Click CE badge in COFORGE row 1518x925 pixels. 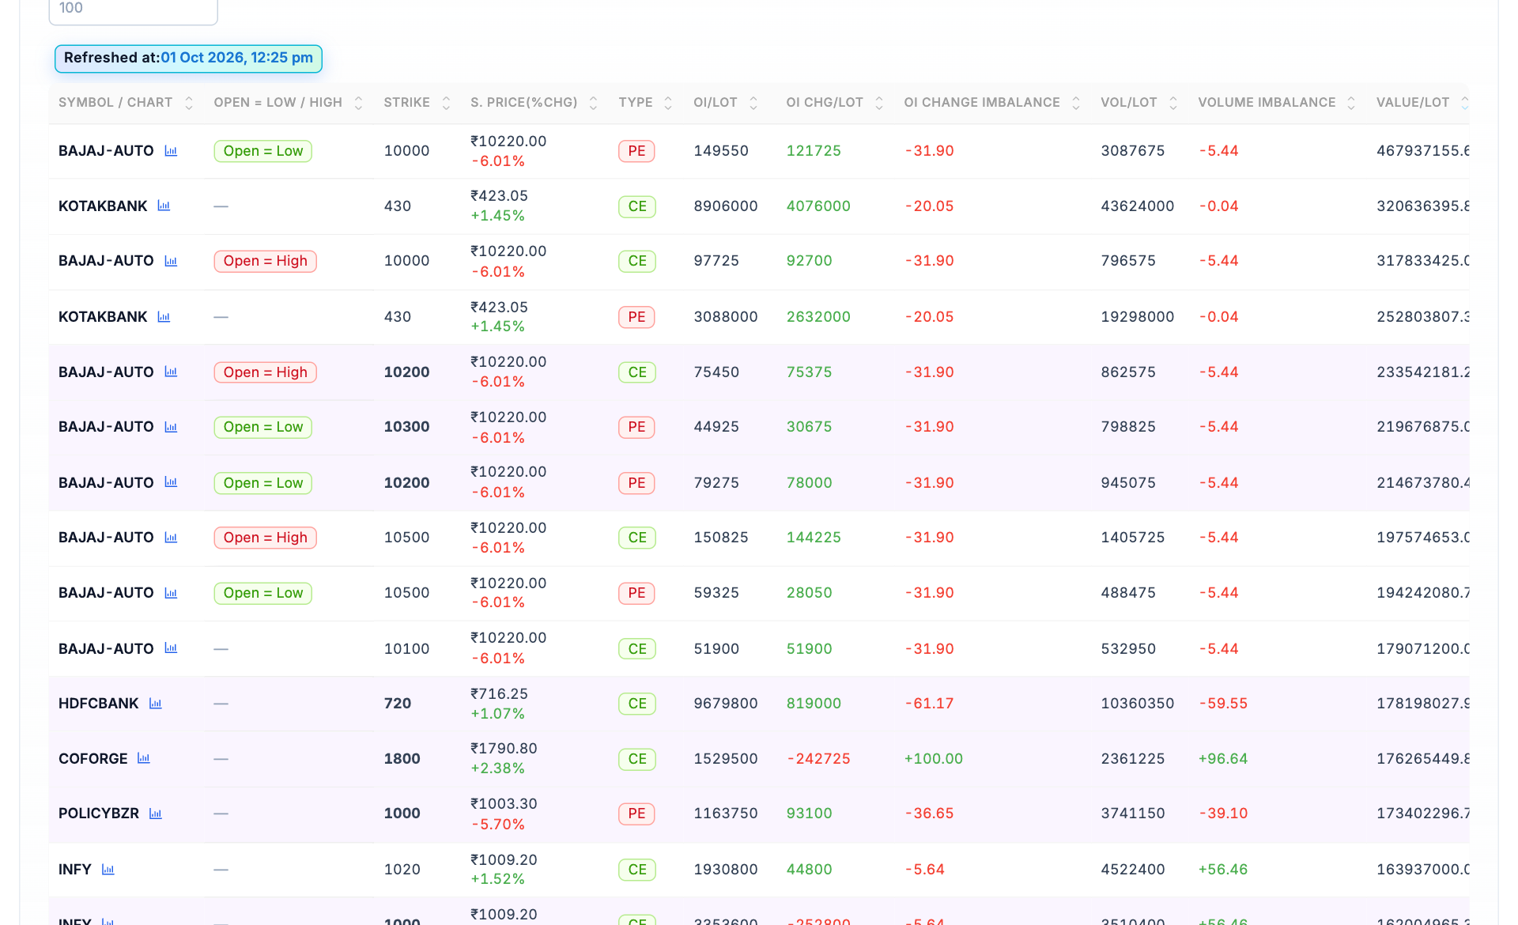637,759
